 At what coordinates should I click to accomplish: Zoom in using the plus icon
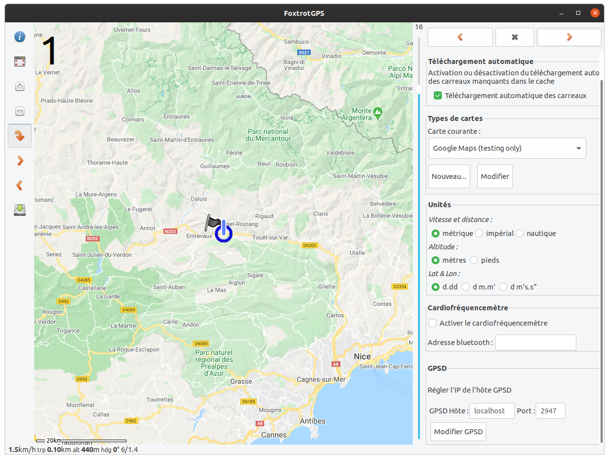20,86
